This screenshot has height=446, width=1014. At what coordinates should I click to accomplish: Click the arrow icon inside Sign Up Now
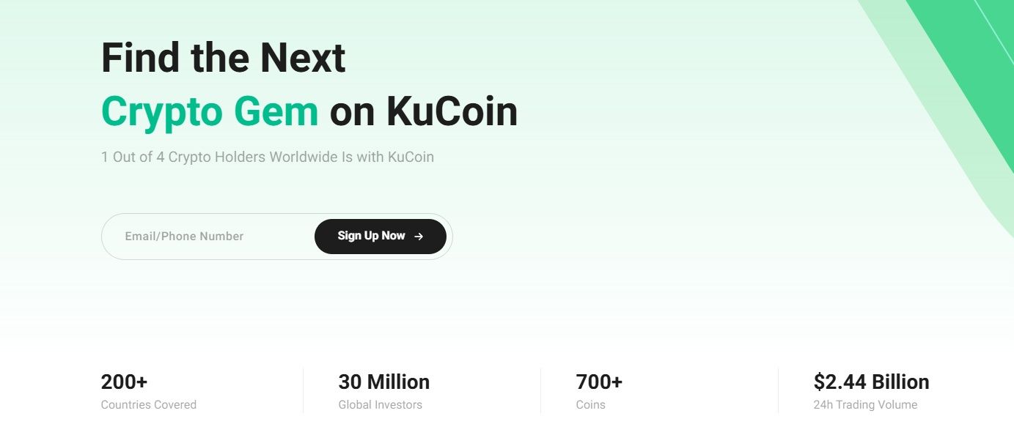(x=419, y=237)
